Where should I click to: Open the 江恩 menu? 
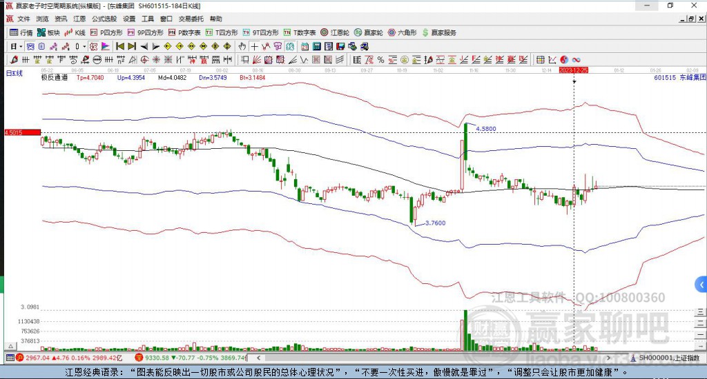click(79, 19)
